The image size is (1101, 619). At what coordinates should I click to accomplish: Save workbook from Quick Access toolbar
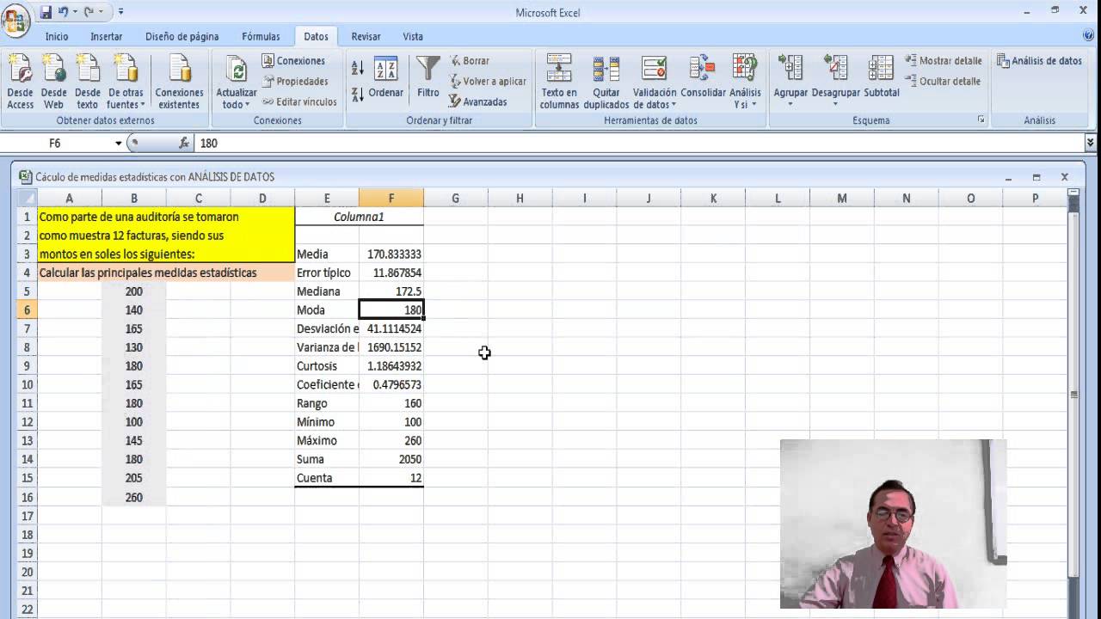pyautogui.click(x=46, y=12)
